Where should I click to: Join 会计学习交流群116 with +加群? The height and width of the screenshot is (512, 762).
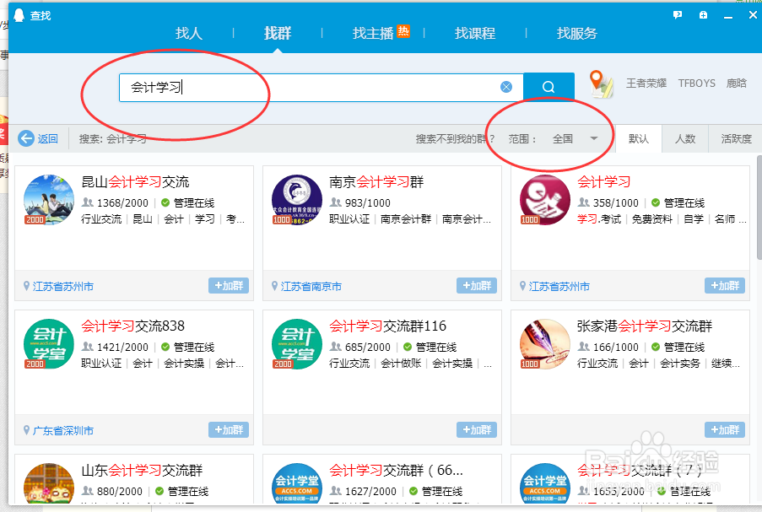(x=476, y=430)
